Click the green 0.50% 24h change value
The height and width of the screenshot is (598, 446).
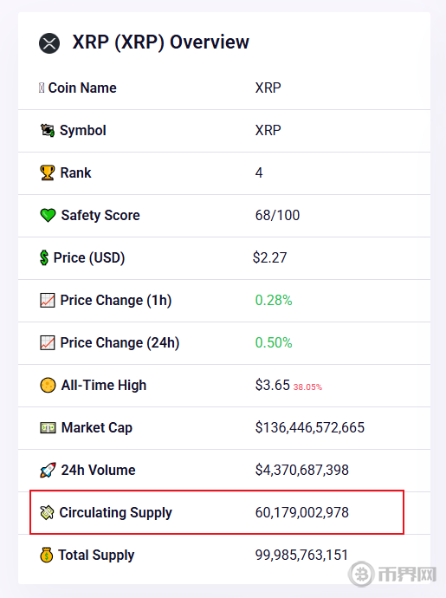[274, 343]
